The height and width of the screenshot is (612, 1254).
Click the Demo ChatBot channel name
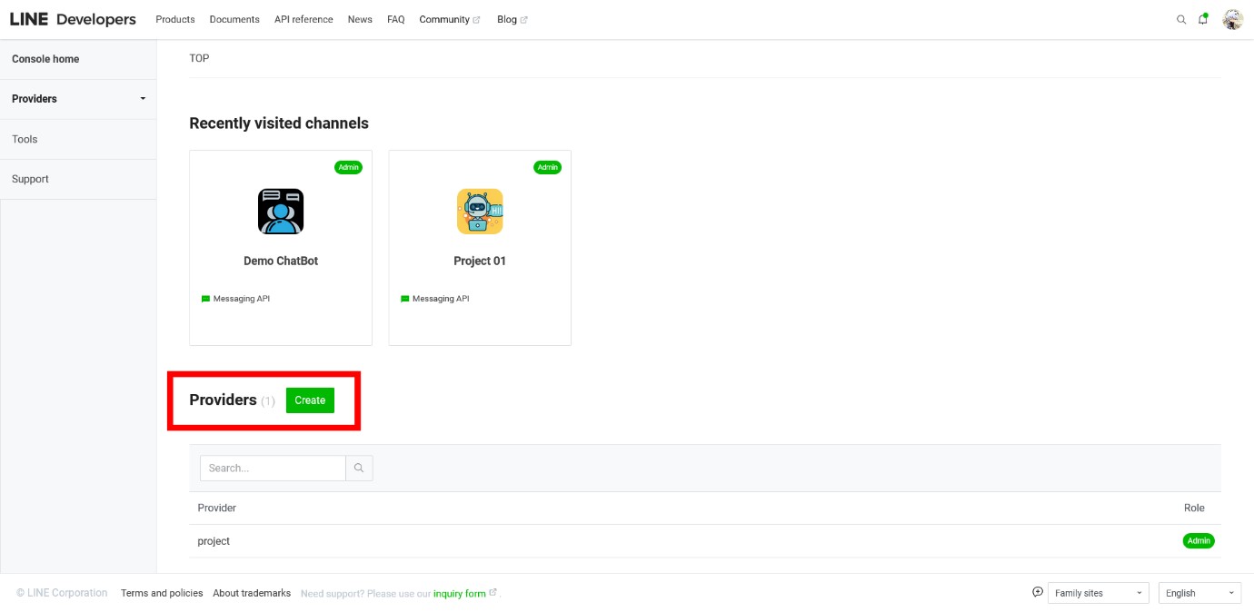(x=281, y=261)
